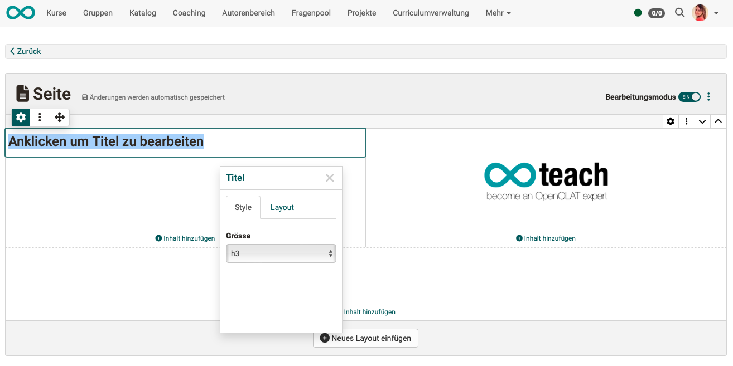
Task: Switch to the Layout tab
Action: point(282,207)
